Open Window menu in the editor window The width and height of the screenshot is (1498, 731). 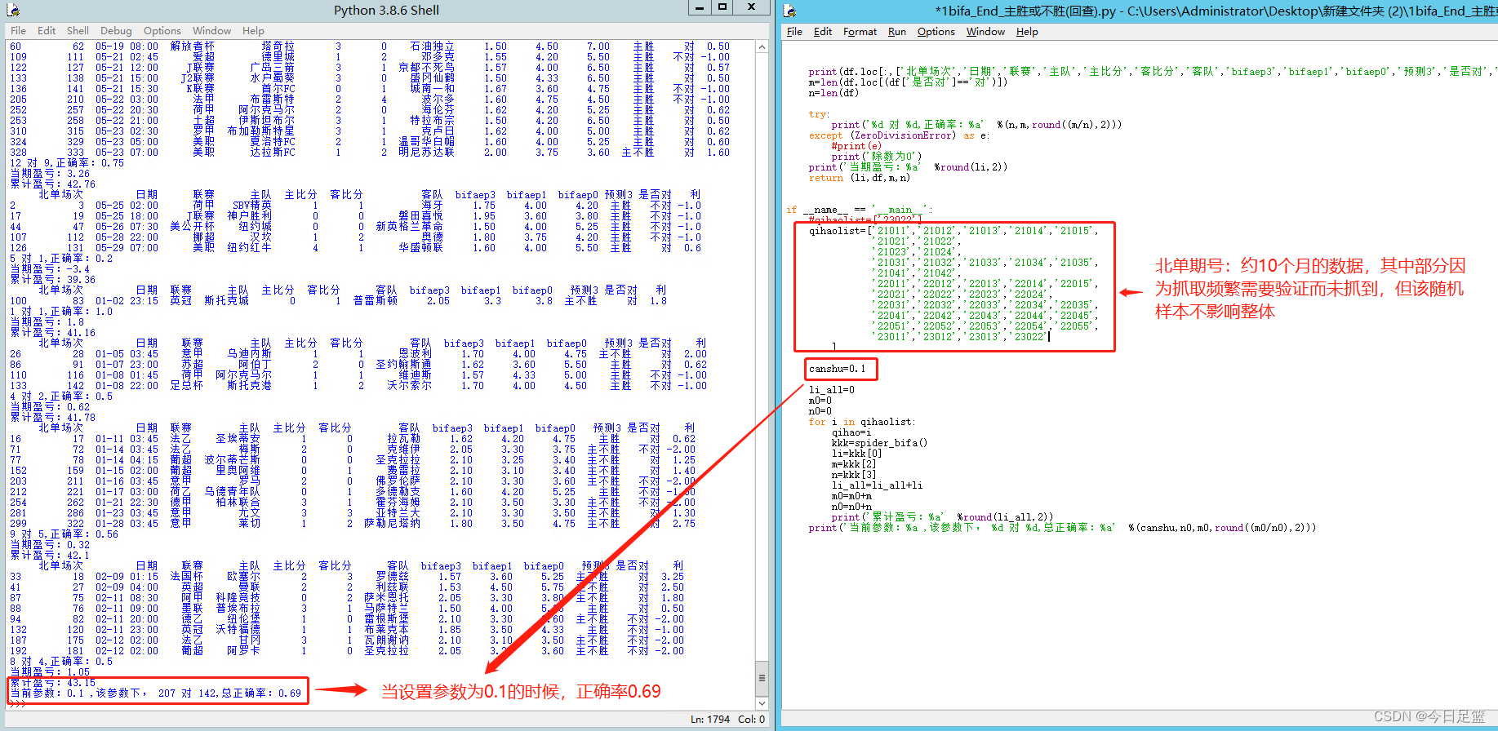(985, 32)
